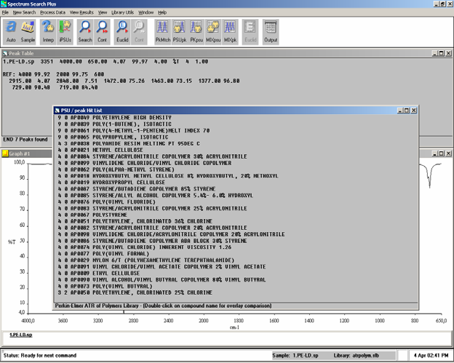
Task: Maximize the PSU / peak Hit List window
Action: pyautogui.click(x=407, y=111)
